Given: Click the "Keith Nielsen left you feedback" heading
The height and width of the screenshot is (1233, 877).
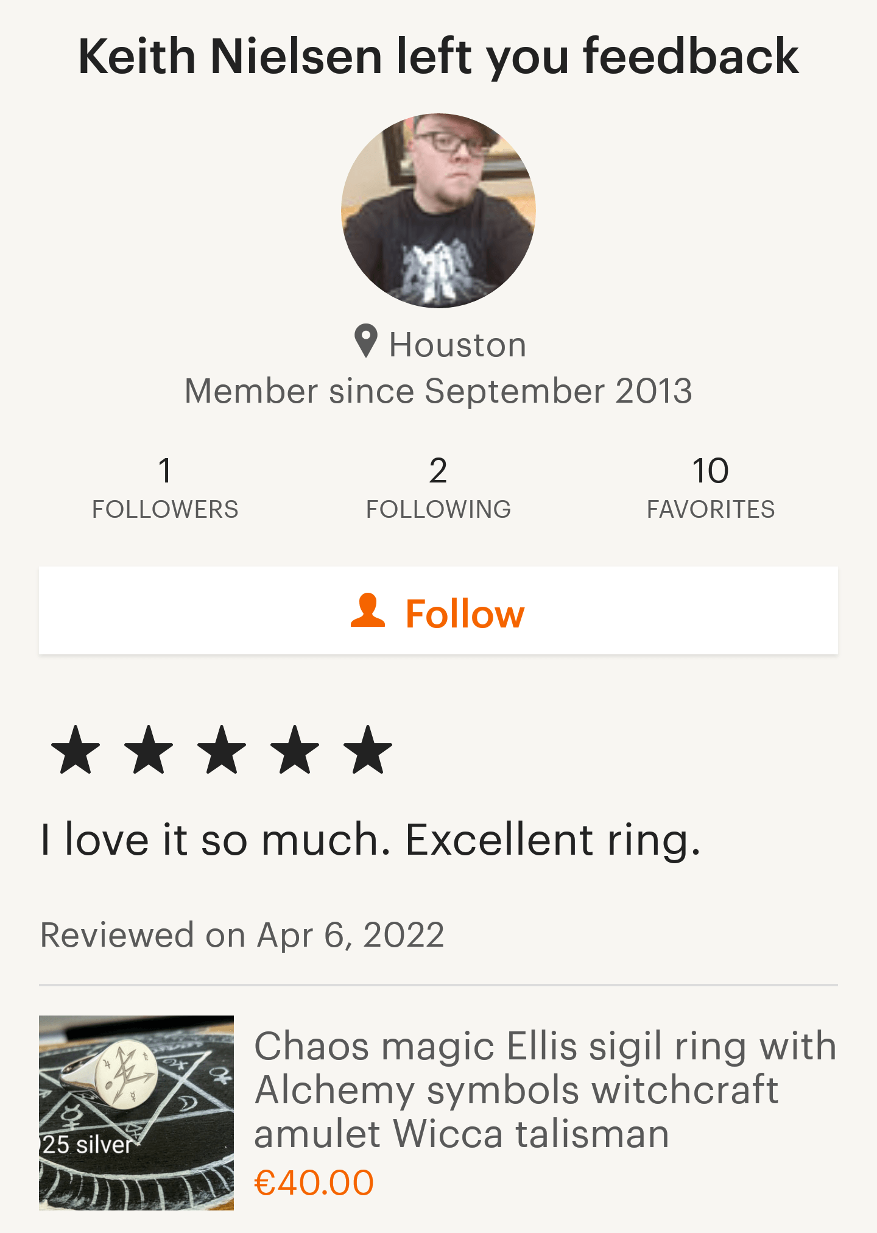Looking at the screenshot, I should click(x=438, y=56).
